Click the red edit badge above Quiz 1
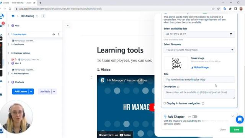 coord(14,59)
